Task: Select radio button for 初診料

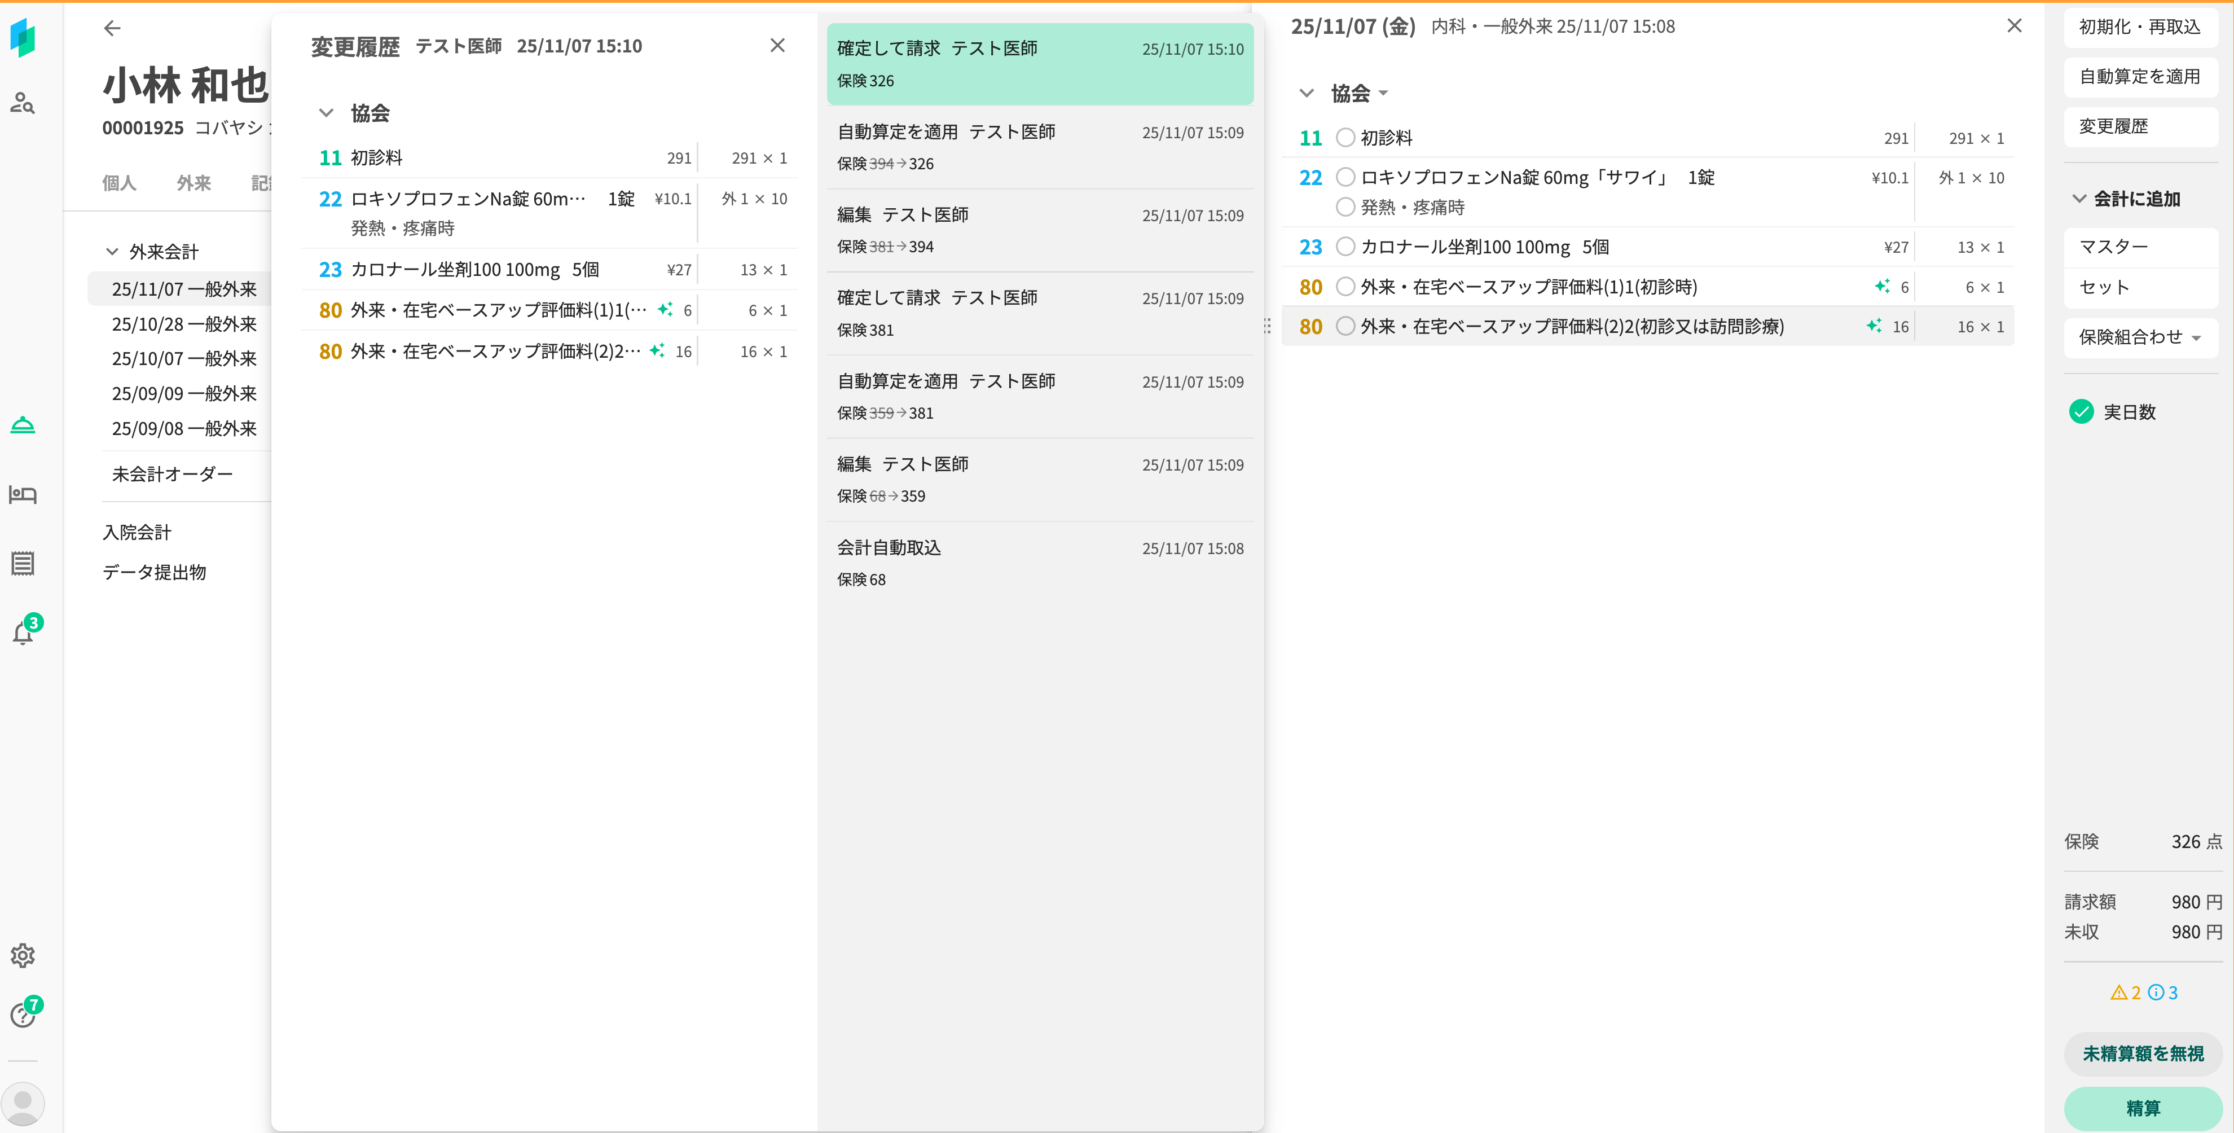Action: coord(1345,138)
